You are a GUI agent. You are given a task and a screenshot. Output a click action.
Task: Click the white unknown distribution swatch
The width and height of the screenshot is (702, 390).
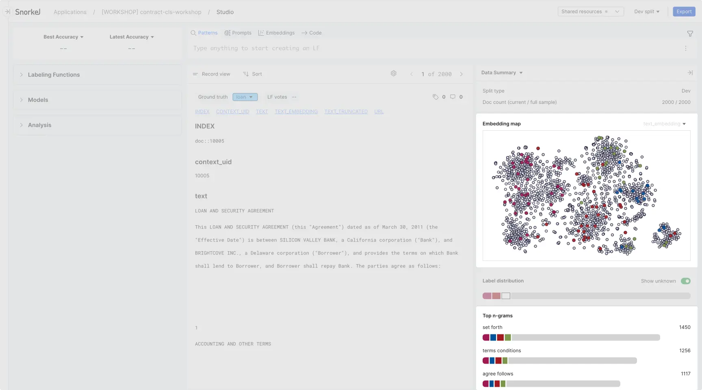(x=506, y=296)
